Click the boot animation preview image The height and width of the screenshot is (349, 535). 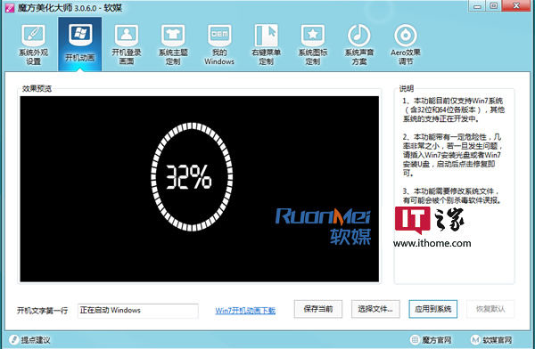pyautogui.click(x=199, y=189)
